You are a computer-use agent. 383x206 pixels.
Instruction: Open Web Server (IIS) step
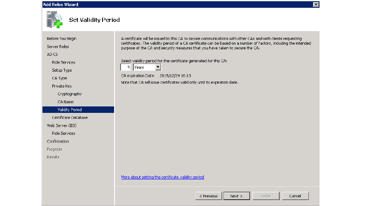point(61,125)
